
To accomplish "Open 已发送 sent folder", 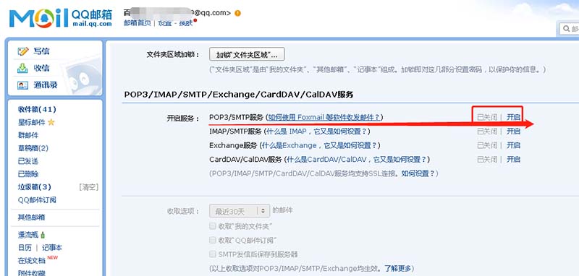I will tap(28, 161).
